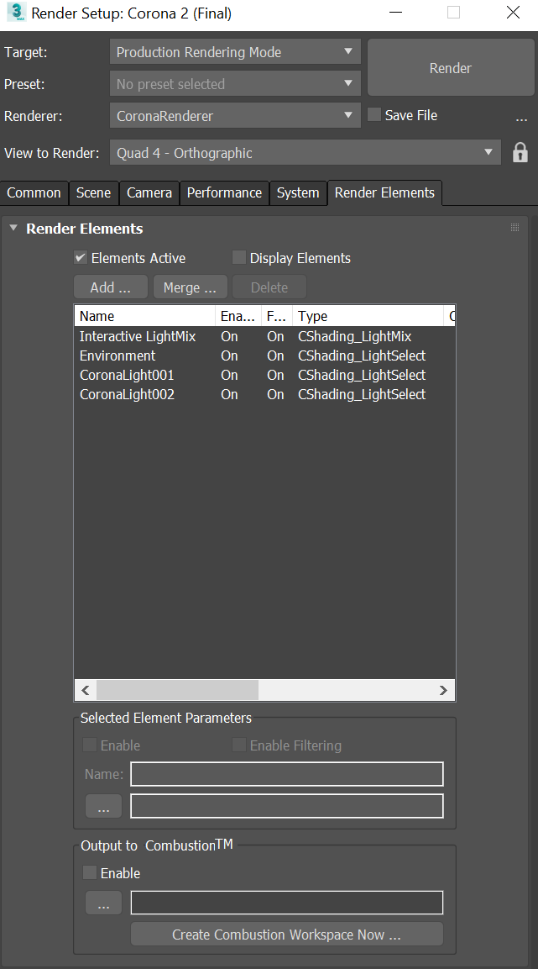
Task: Click the F... column header
Action: tap(277, 316)
